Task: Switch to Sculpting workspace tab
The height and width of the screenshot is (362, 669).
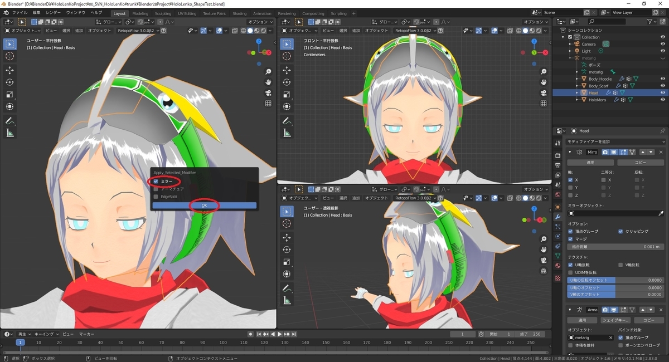Action: pyautogui.click(x=163, y=13)
